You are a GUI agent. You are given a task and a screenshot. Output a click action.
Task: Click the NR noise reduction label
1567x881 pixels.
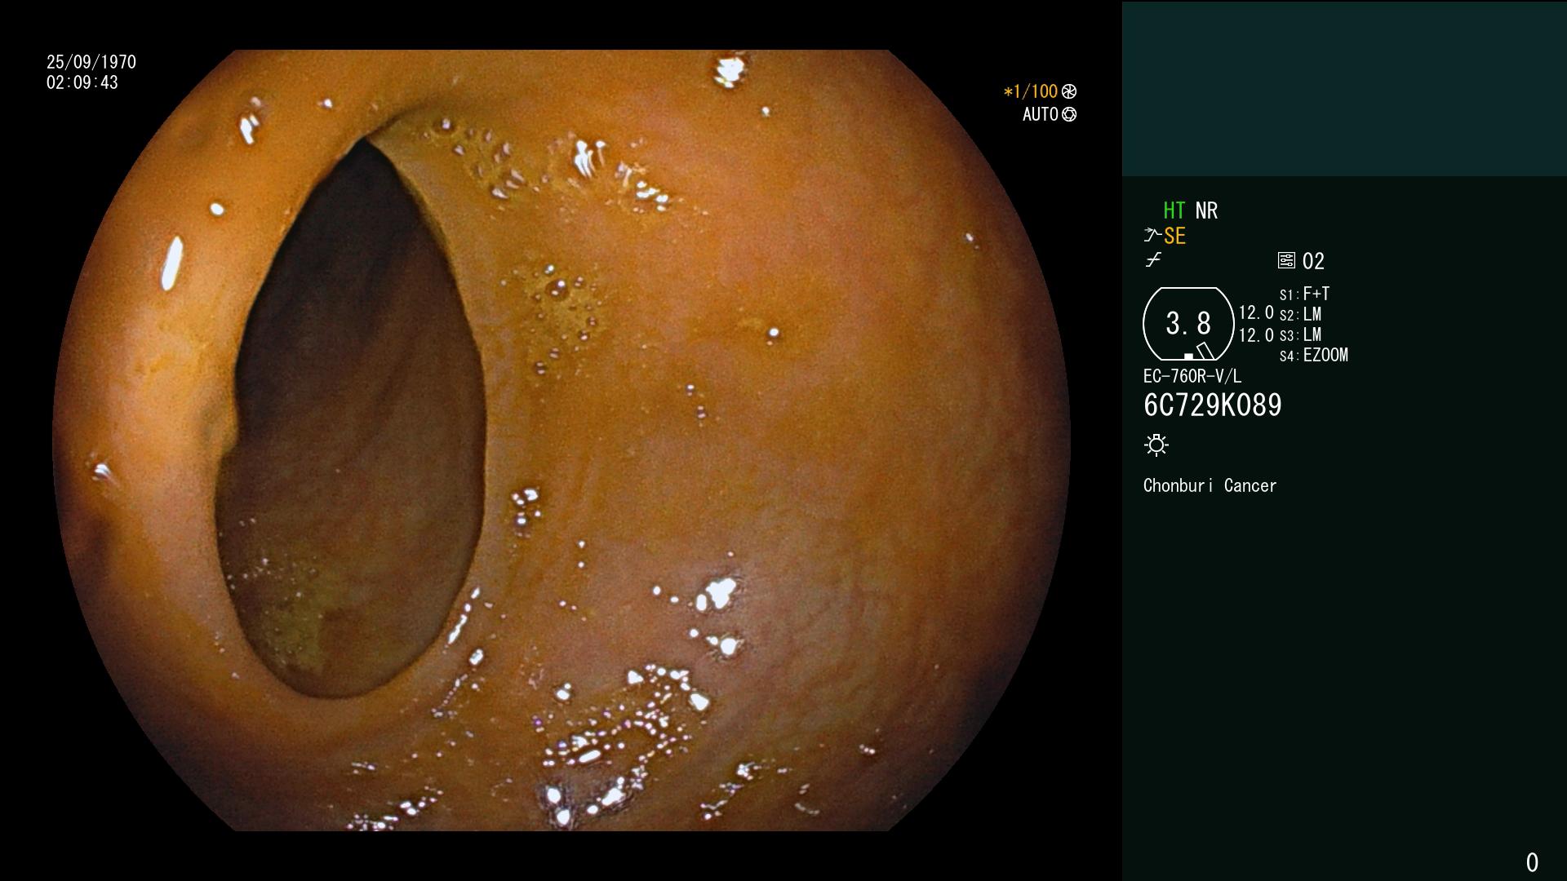(x=1206, y=210)
